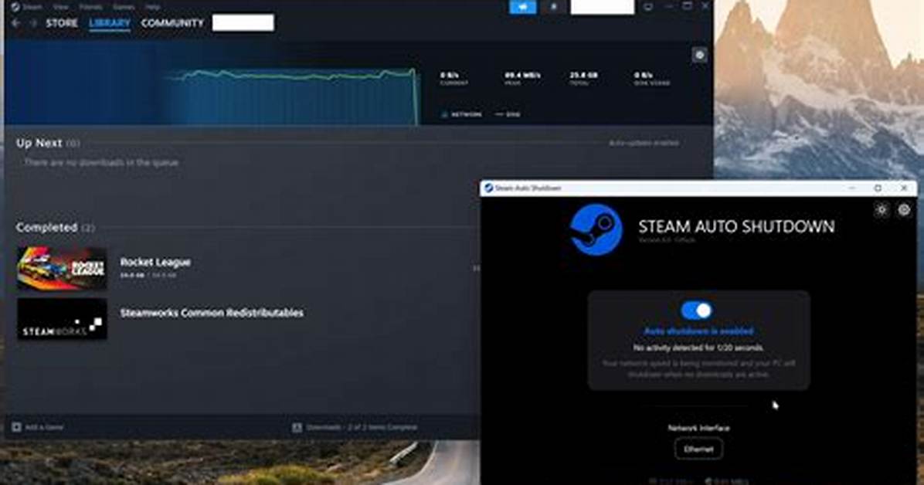The width and height of the screenshot is (924, 485).
Task: Click the total downloaded size value
Action: pos(583,76)
